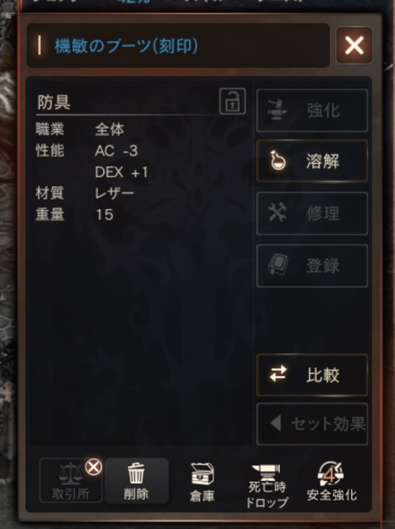395x529 pixels.
Task: Click the 溶解 flask icon
Action: click(278, 161)
